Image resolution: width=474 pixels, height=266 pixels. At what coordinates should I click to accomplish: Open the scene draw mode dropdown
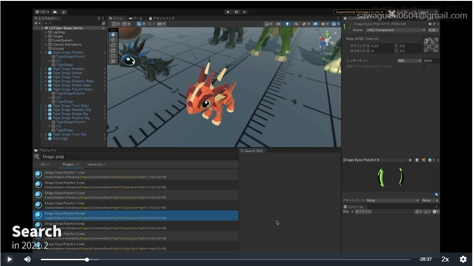coord(267,24)
